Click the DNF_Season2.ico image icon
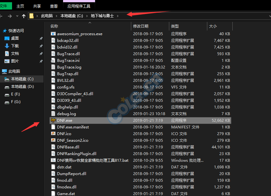This screenshot has width=271, height=196. pos(53,140)
